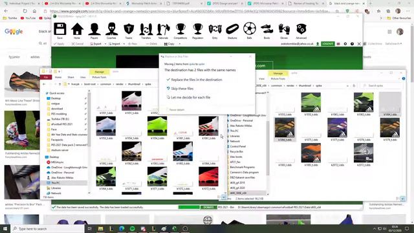Click the Search spike field in right Explorer

[382, 85]
